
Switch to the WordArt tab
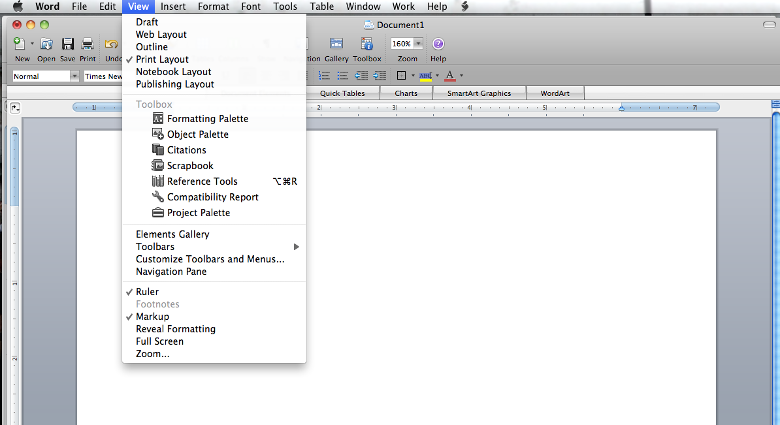point(555,93)
